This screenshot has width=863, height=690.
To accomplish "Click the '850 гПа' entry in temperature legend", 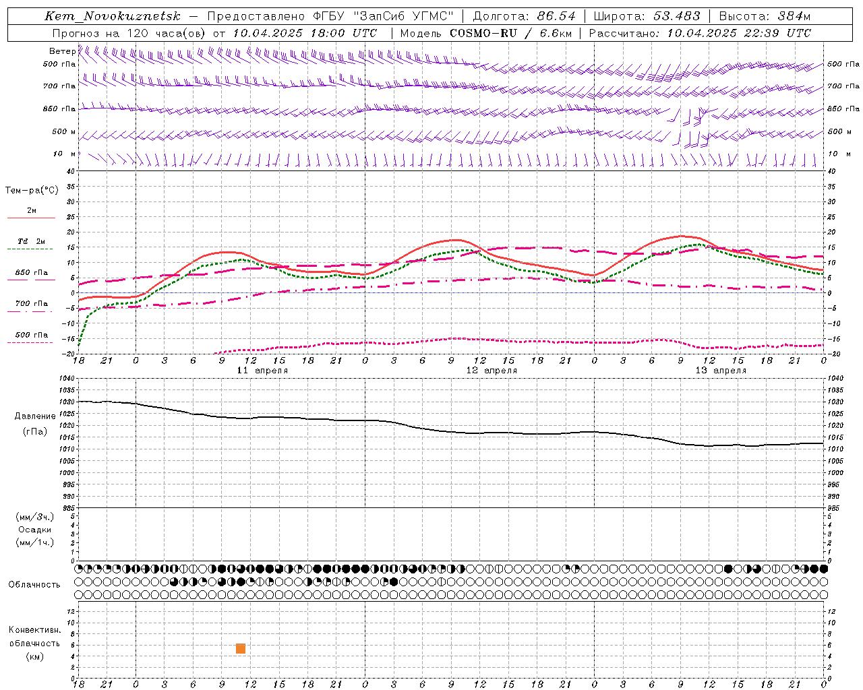I will pyautogui.click(x=32, y=273).
